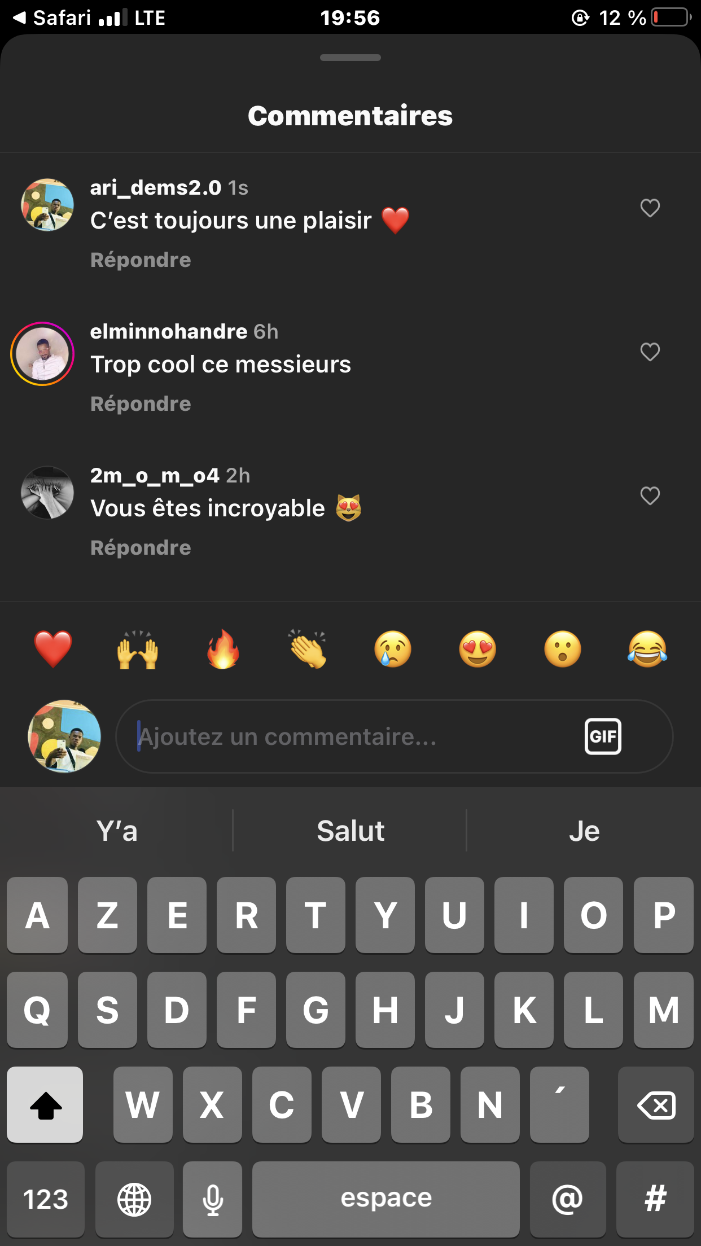Choose the Salut keyboard suggestion
This screenshot has width=701, height=1246.
click(x=350, y=831)
